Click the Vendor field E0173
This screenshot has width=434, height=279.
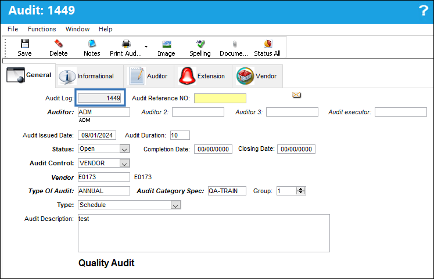click(x=104, y=177)
